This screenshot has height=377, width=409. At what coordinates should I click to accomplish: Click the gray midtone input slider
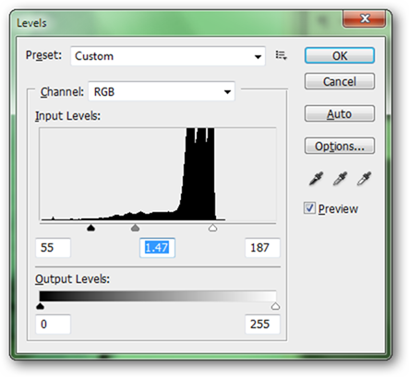pos(135,228)
